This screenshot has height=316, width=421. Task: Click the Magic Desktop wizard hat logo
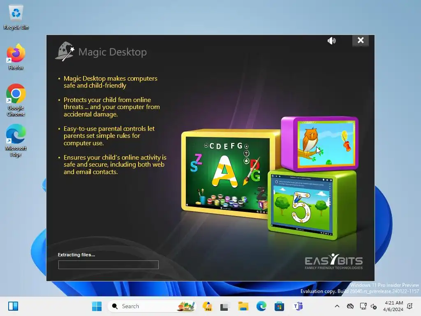(x=65, y=51)
